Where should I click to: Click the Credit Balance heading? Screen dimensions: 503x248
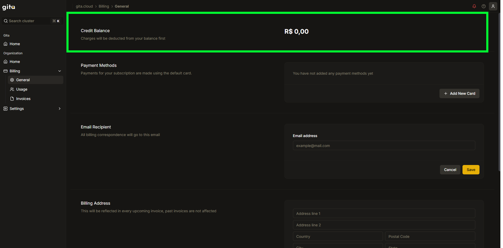[x=95, y=31]
